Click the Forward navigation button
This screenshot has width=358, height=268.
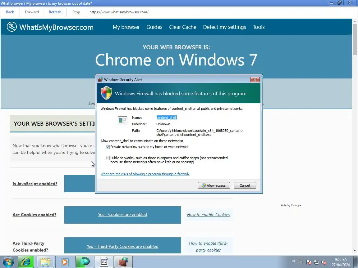(32, 12)
